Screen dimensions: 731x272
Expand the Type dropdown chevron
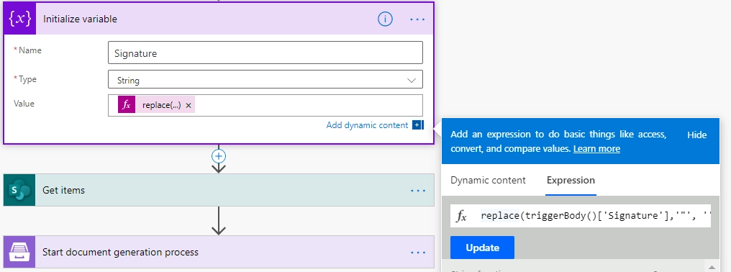tap(412, 81)
